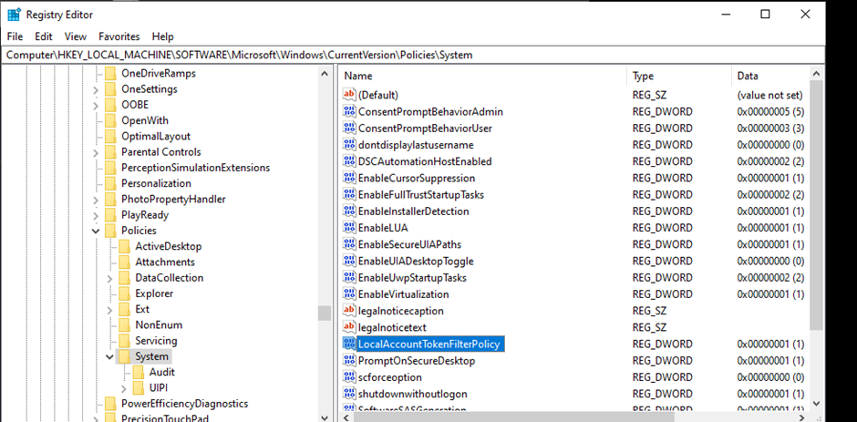857x422 pixels.
Task: Click the icon of EnableUwpStartupTasks
Action: pos(348,278)
